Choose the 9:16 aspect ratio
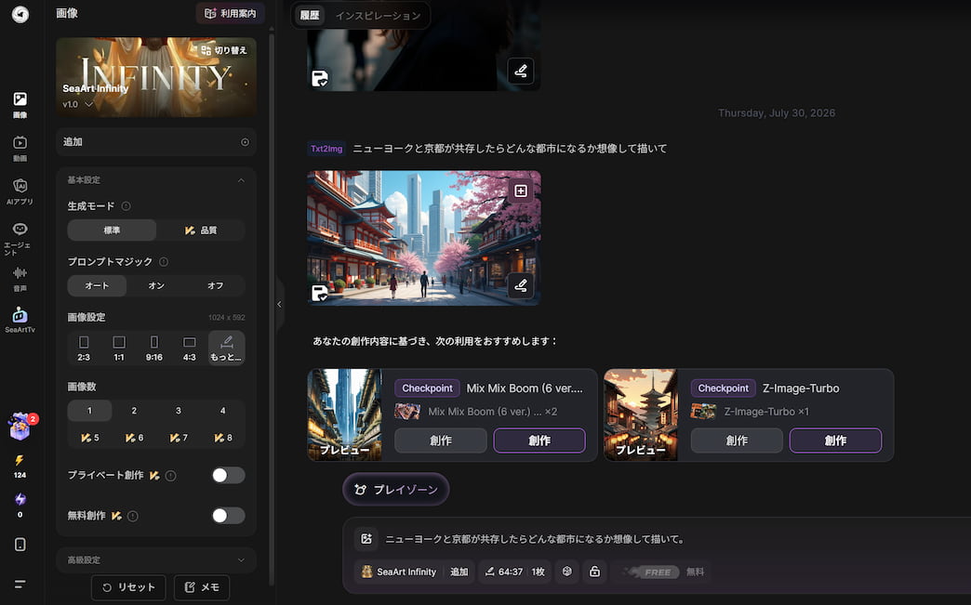This screenshot has height=605, width=971. (154, 349)
